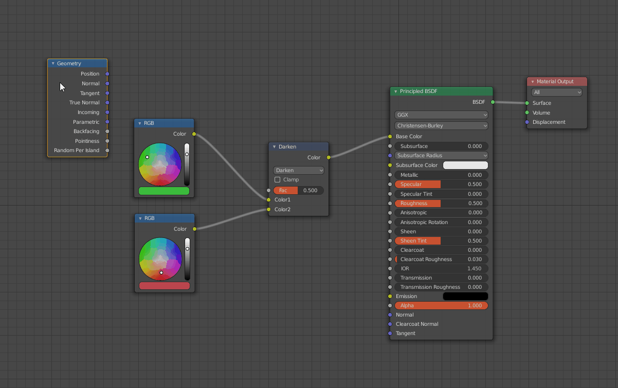Click the brightness value bar of top RGB node

(x=187, y=164)
